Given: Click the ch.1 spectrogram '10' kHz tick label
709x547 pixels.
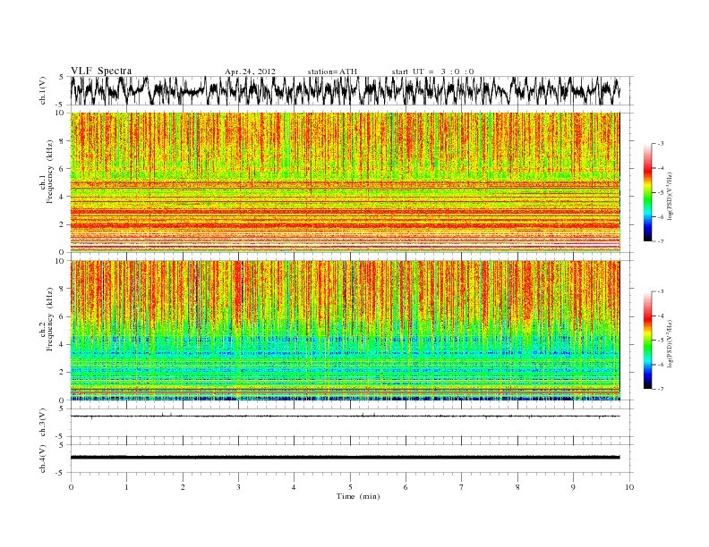Looking at the screenshot, I should [x=61, y=113].
